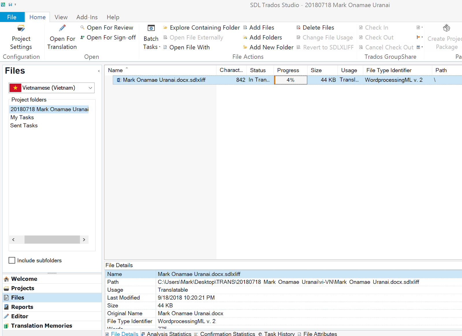Open the File Details tab
The width and height of the screenshot is (462, 336).
pos(122,334)
